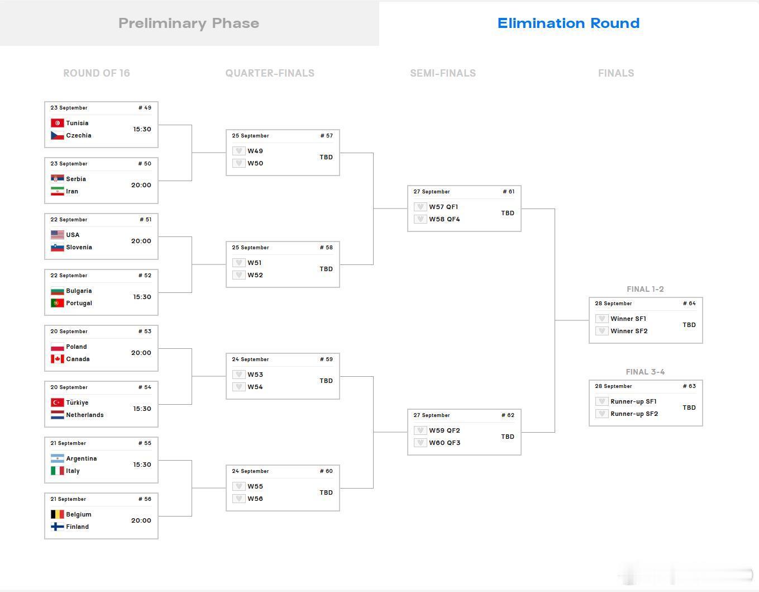759x592 pixels.
Task: Click the Türkiye flag icon
Action: point(57,402)
